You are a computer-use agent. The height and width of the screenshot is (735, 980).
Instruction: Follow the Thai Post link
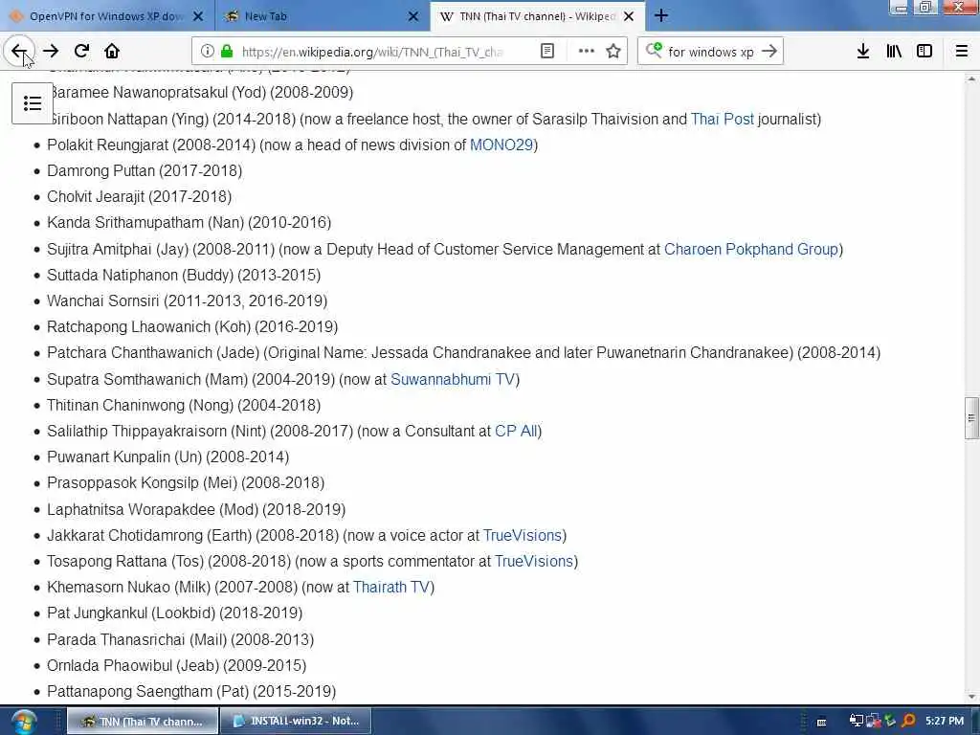[x=722, y=119]
